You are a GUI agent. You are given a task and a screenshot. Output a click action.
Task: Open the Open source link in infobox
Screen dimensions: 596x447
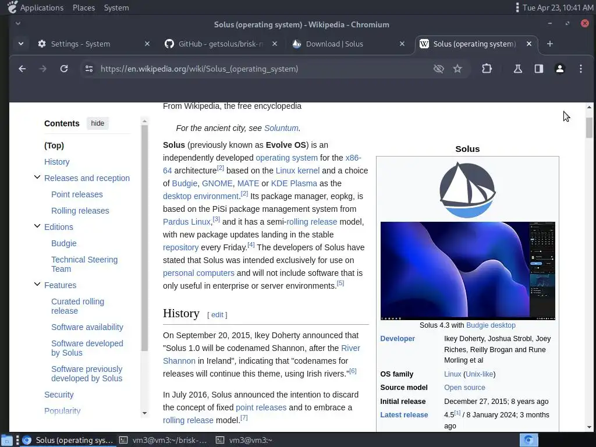464,387
